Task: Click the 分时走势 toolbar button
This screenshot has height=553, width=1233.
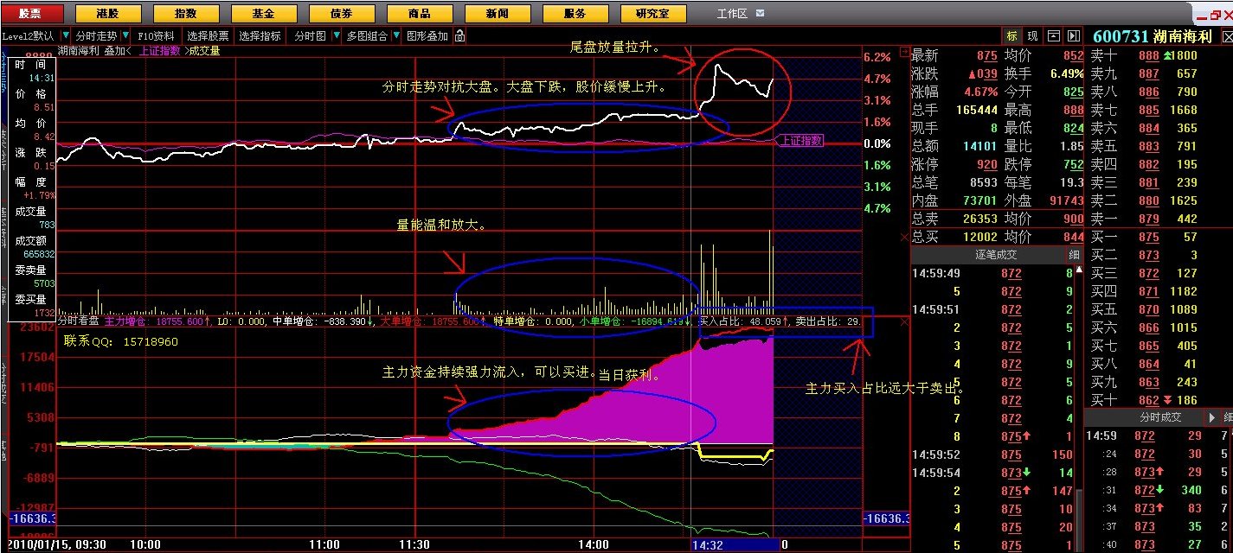Action: coord(96,36)
